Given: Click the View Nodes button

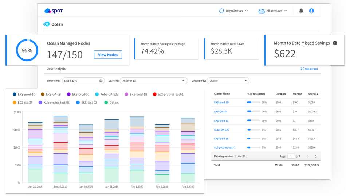Looking at the screenshot, I should [x=108, y=55].
